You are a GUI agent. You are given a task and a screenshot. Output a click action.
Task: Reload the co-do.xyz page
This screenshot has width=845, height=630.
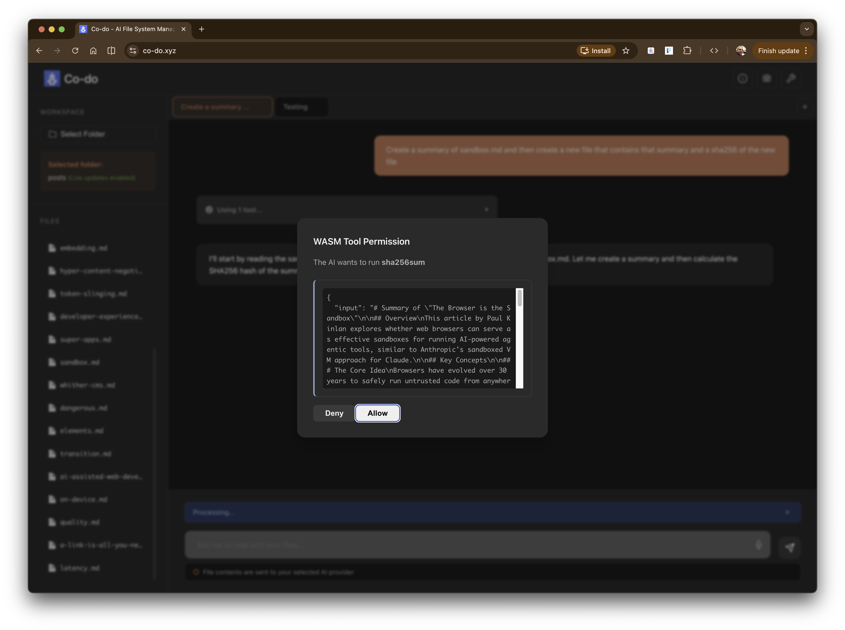pos(75,51)
